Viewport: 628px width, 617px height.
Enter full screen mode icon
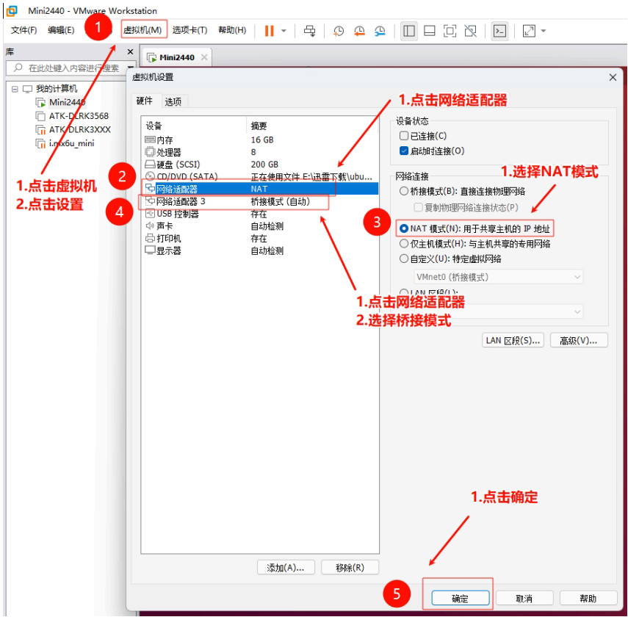tap(450, 31)
